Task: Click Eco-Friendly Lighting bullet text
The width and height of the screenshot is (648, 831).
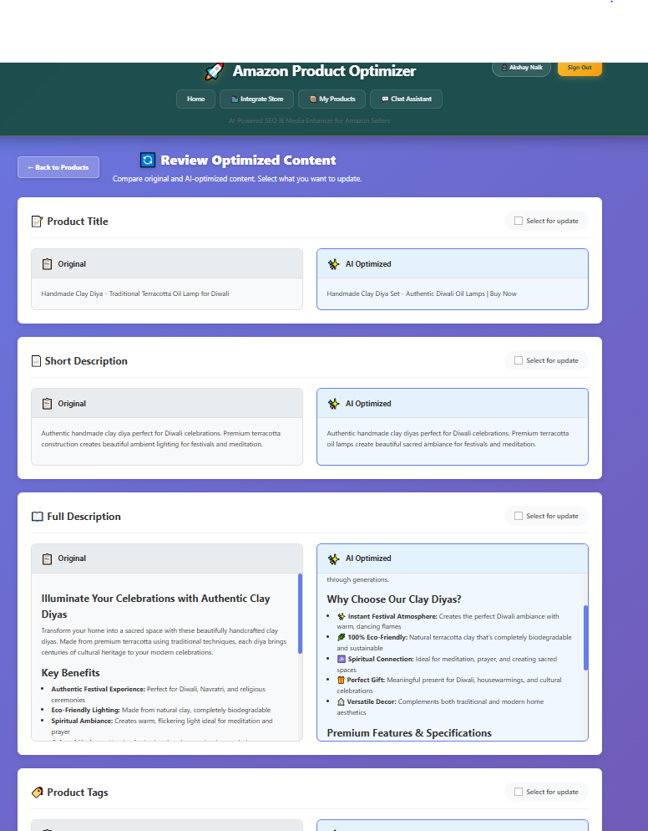Action: click(161, 710)
